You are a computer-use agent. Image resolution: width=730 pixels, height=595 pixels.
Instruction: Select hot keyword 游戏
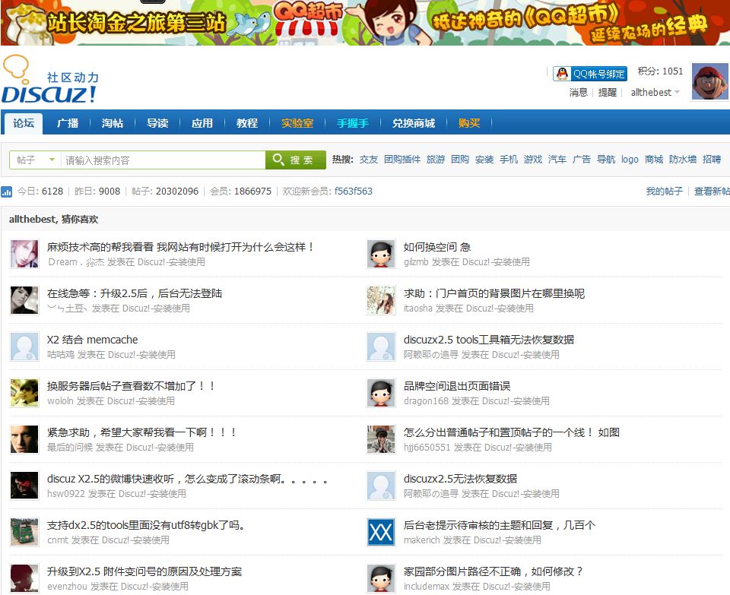(x=532, y=160)
